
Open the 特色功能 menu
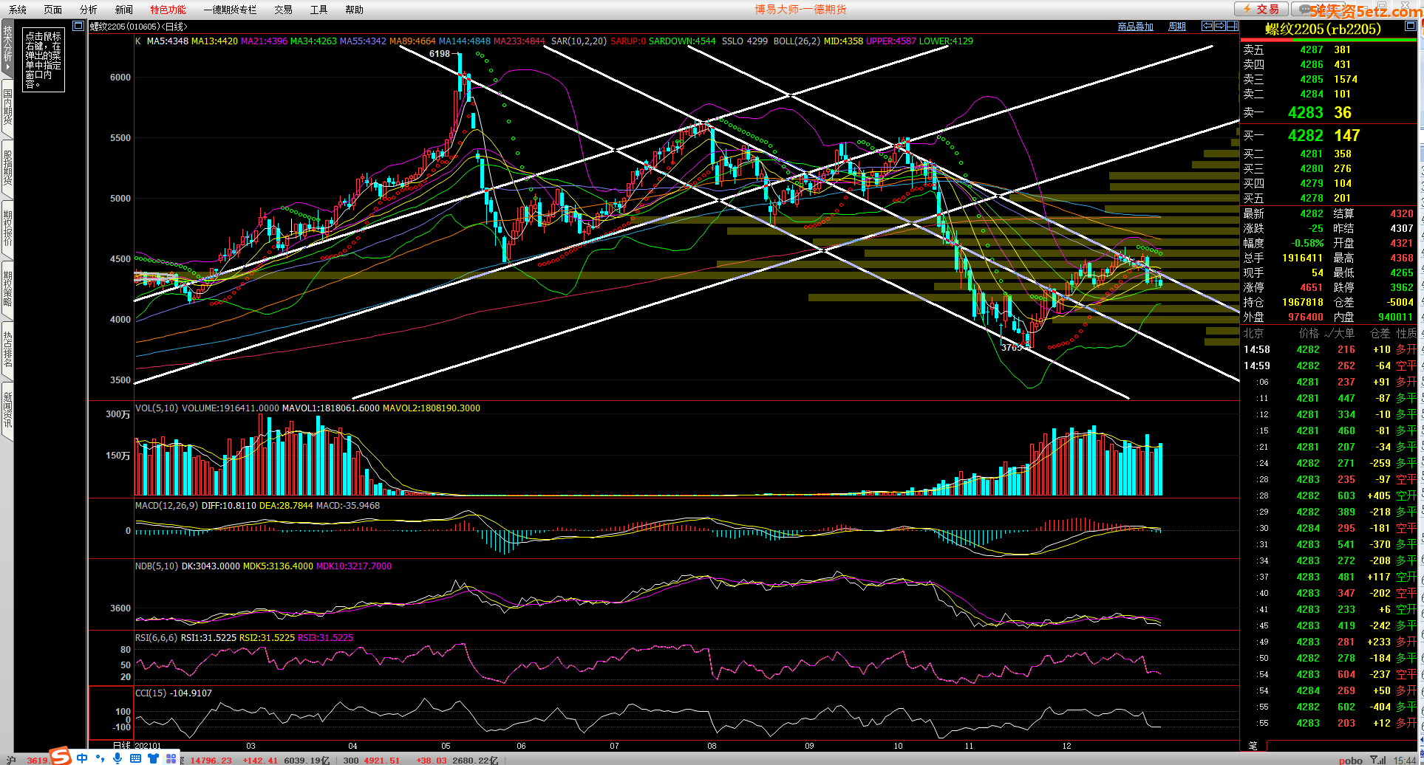tap(168, 10)
